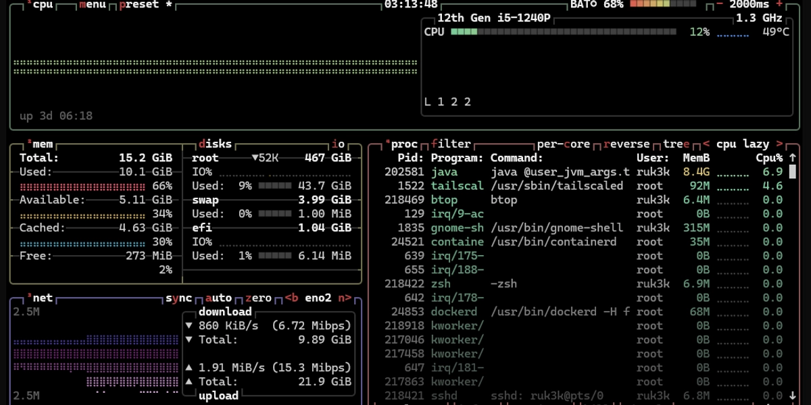Enable tree view for processes

click(677, 144)
